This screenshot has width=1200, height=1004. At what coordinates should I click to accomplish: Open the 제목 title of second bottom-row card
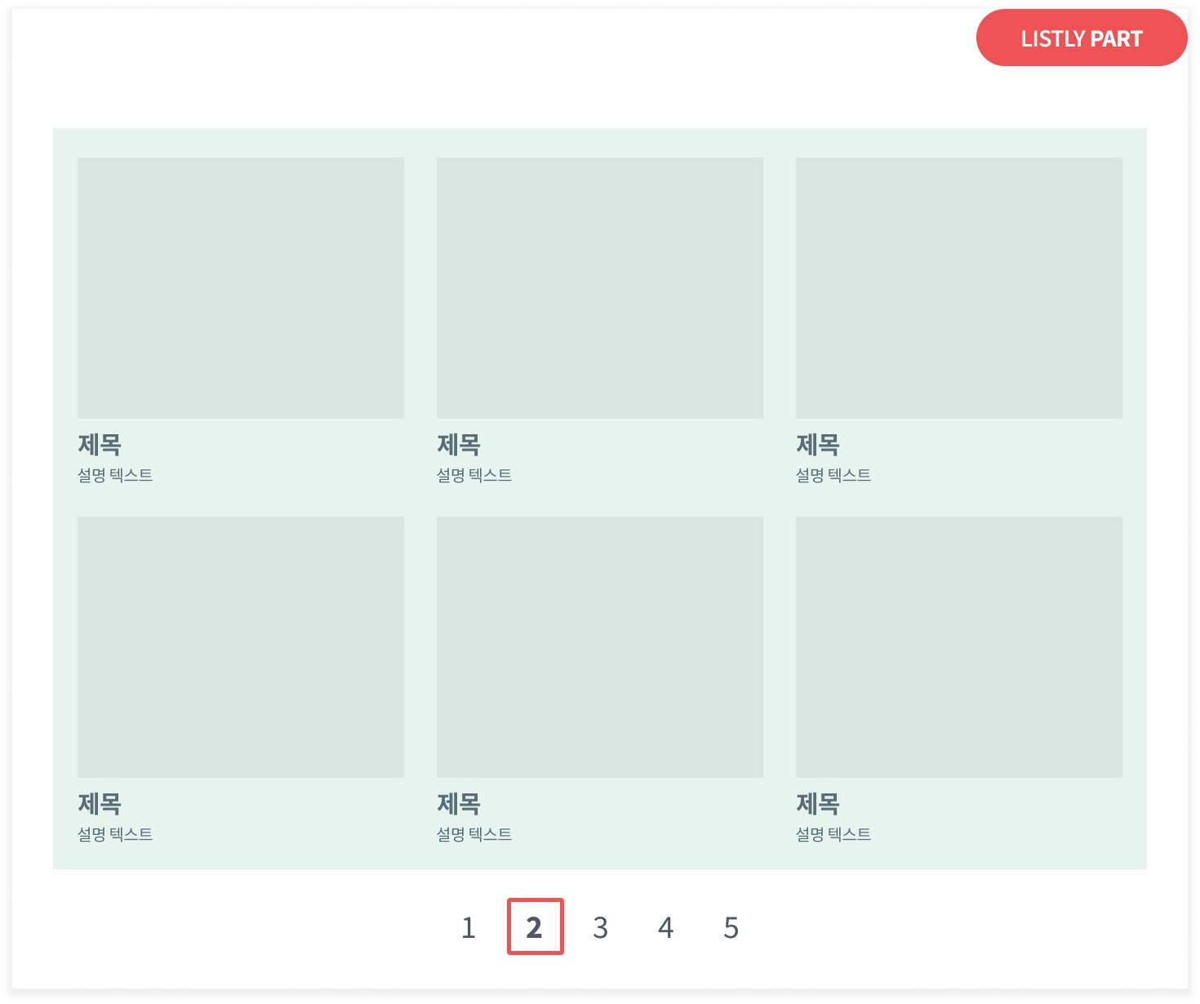click(459, 804)
